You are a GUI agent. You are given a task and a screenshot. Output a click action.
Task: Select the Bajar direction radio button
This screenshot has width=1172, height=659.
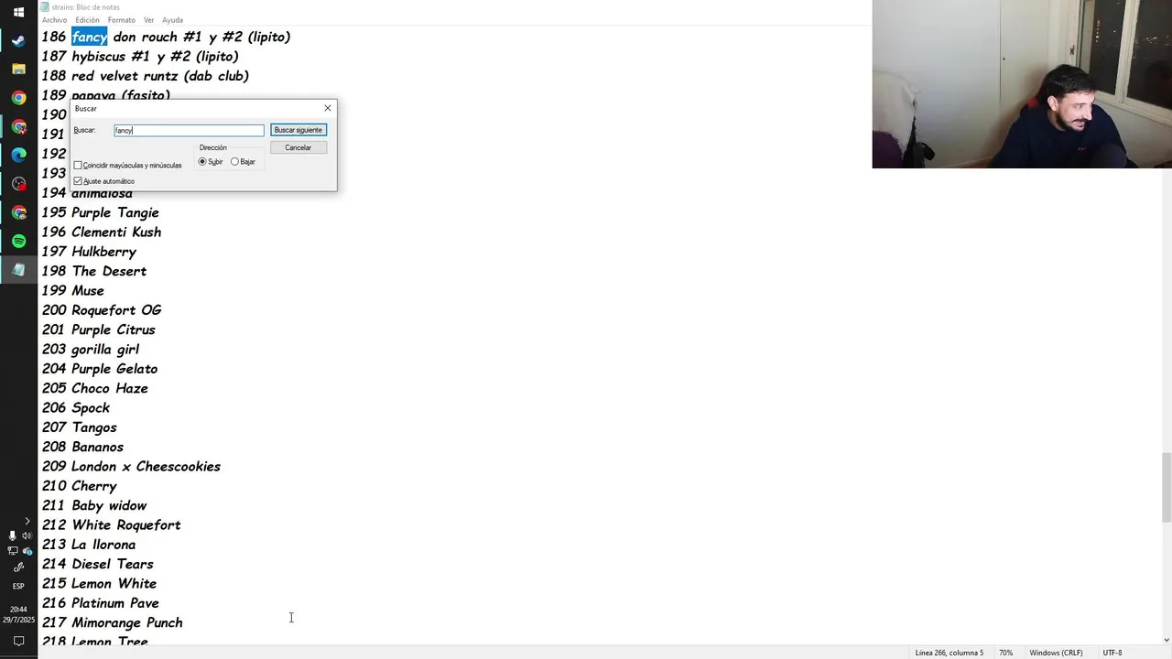(x=234, y=162)
